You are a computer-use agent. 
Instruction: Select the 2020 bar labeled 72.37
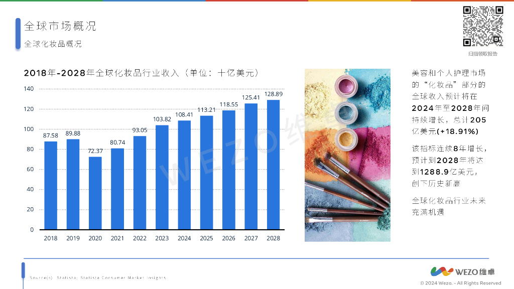pyautogui.click(x=95, y=193)
